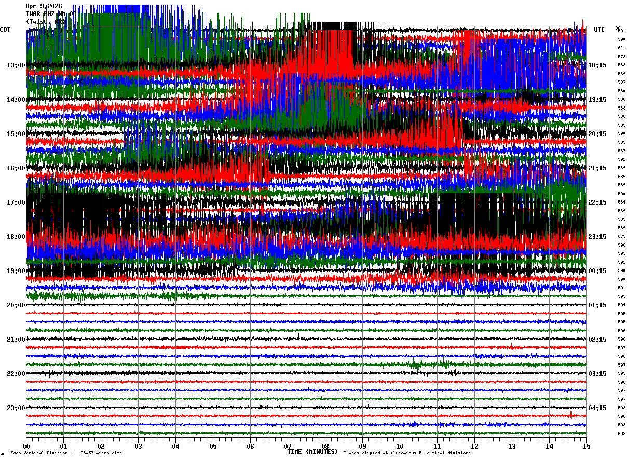628x460 pixels.
Task: Click the 19:00 CDT time label
Action: [x=16, y=271]
